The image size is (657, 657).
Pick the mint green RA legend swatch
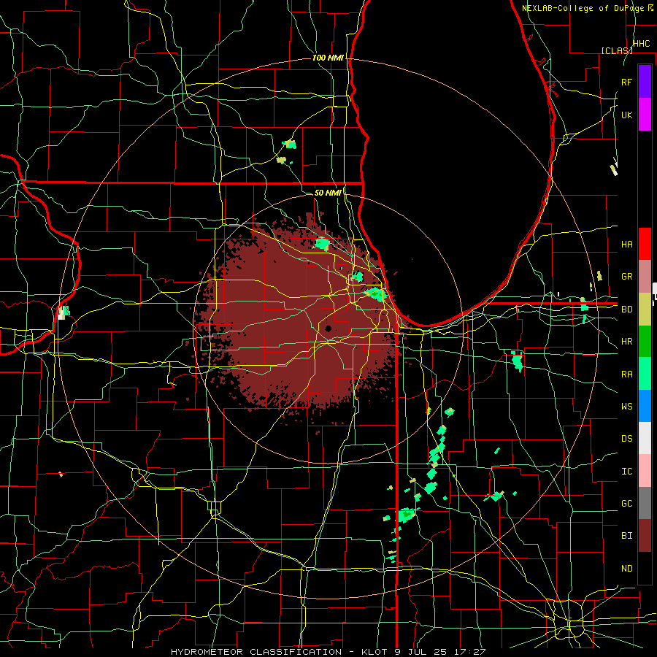pyautogui.click(x=645, y=373)
